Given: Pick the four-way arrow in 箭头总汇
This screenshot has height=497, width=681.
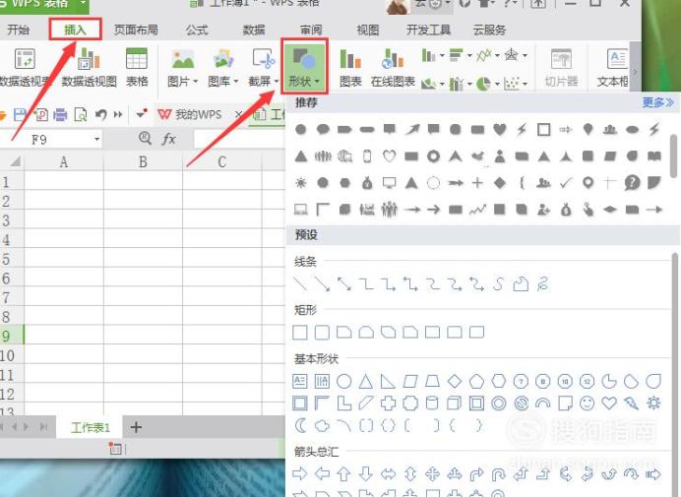Looking at the screenshot, I should [x=433, y=473].
